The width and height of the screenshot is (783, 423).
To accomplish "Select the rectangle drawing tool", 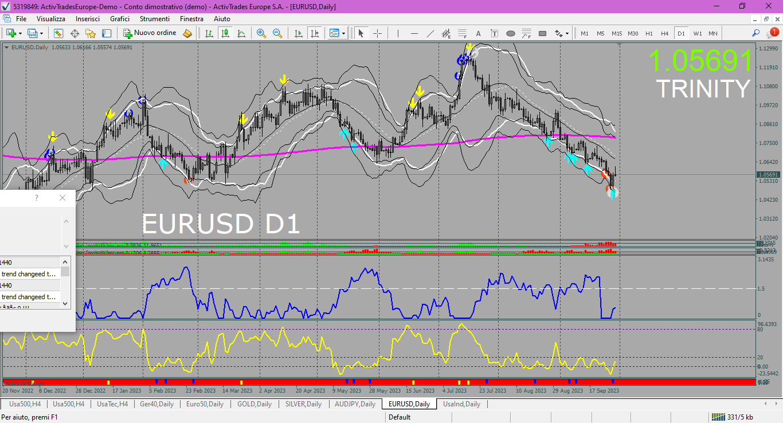I will [542, 33].
